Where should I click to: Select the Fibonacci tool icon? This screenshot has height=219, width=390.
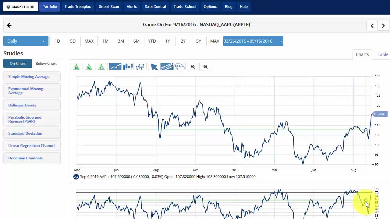tap(179, 67)
